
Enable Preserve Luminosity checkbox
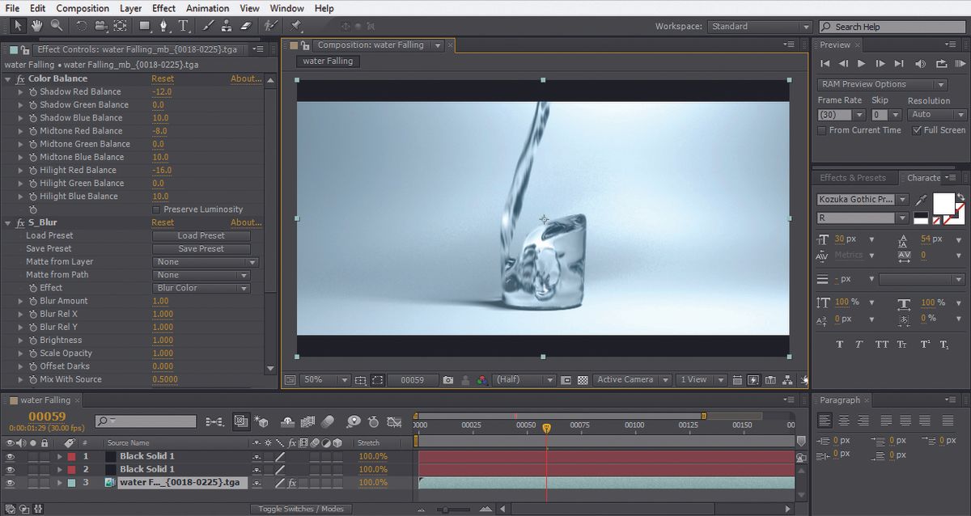[156, 209]
